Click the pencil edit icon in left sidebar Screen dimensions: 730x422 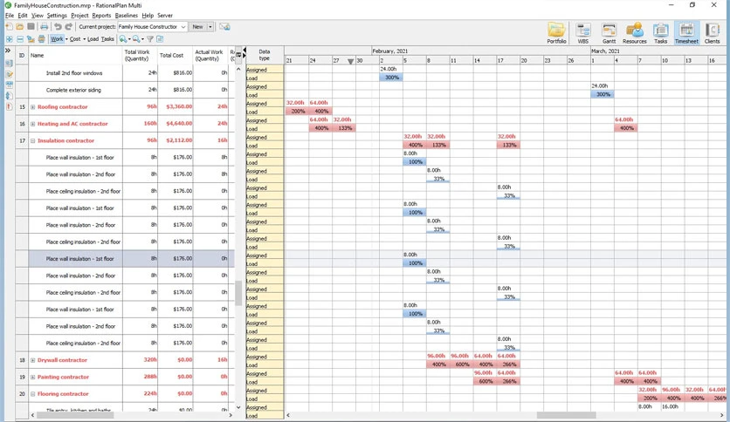coord(9,74)
